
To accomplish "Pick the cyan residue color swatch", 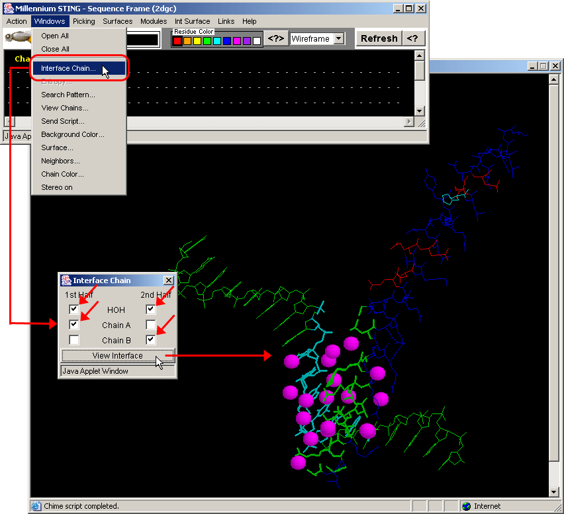I will click(x=217, y=41).
